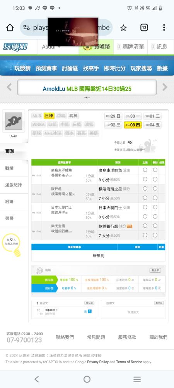Image resolution: width=174 pixels, height=388 pixels.
Task: Expand the Asddf account dropdown
Action: (x=51, y=47)
